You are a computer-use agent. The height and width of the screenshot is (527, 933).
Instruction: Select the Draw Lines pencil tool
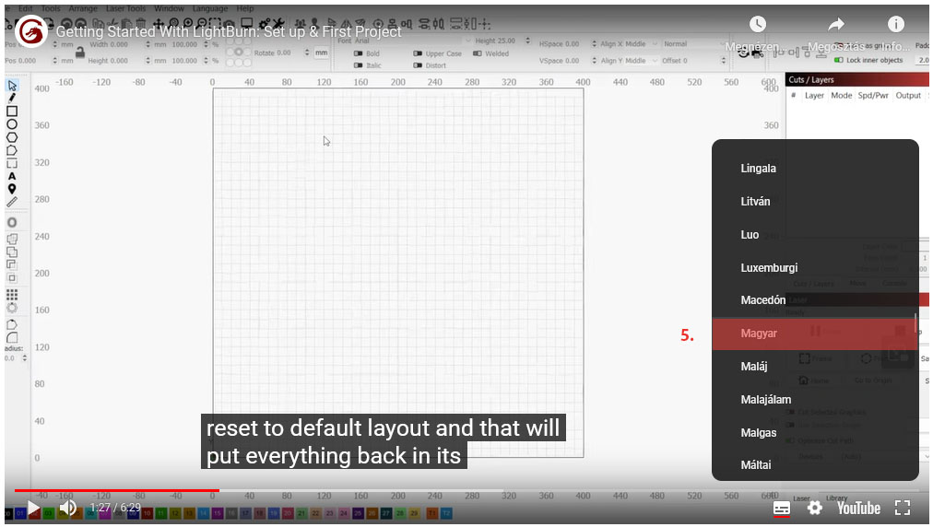pos(12,99)
